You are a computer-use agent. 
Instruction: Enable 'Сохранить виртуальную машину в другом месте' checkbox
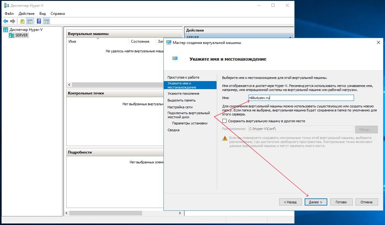coord(225,121)
